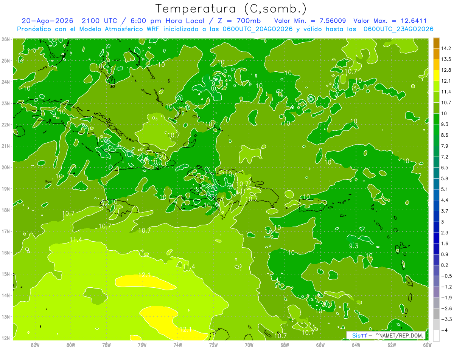This screenshot has width=454, height=350.
Task: Click the 'Valor Max. = 12.6411' readout
Action: click(x=390, y=21)
